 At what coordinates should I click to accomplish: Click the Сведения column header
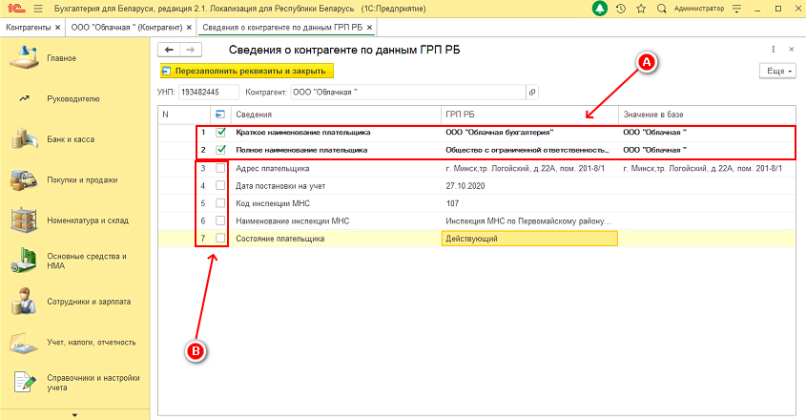[x=336, y=115]
